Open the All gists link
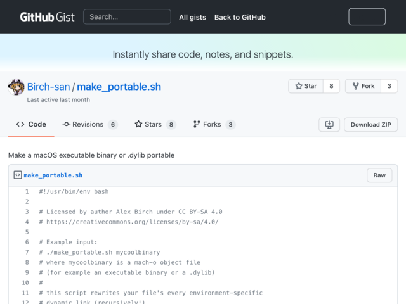Screen dimensions: 406x304 point(192,17)
